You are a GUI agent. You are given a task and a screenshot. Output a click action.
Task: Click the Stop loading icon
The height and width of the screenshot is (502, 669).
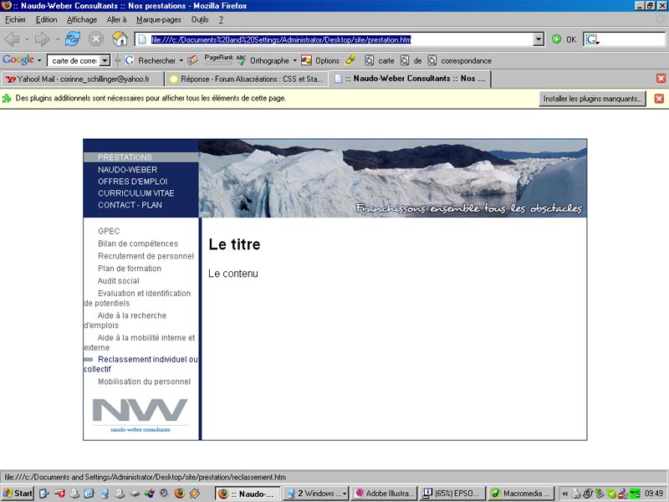(x=96, y=38)
